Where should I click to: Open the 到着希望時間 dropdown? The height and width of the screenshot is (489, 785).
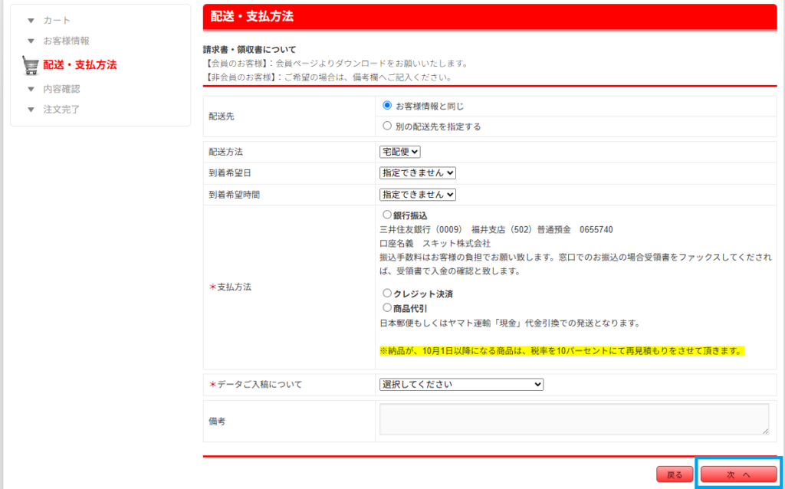click(418, 194)
